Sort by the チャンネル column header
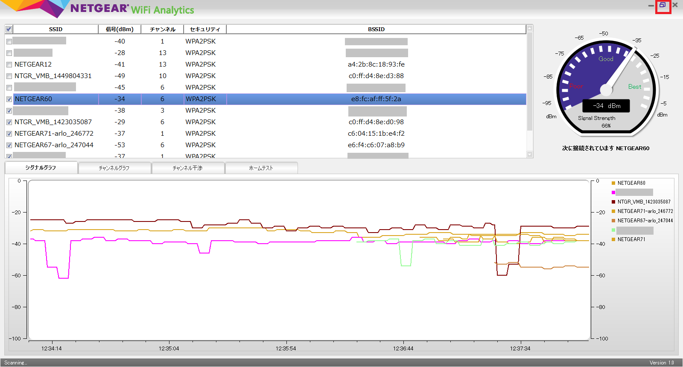 point(162,29)
